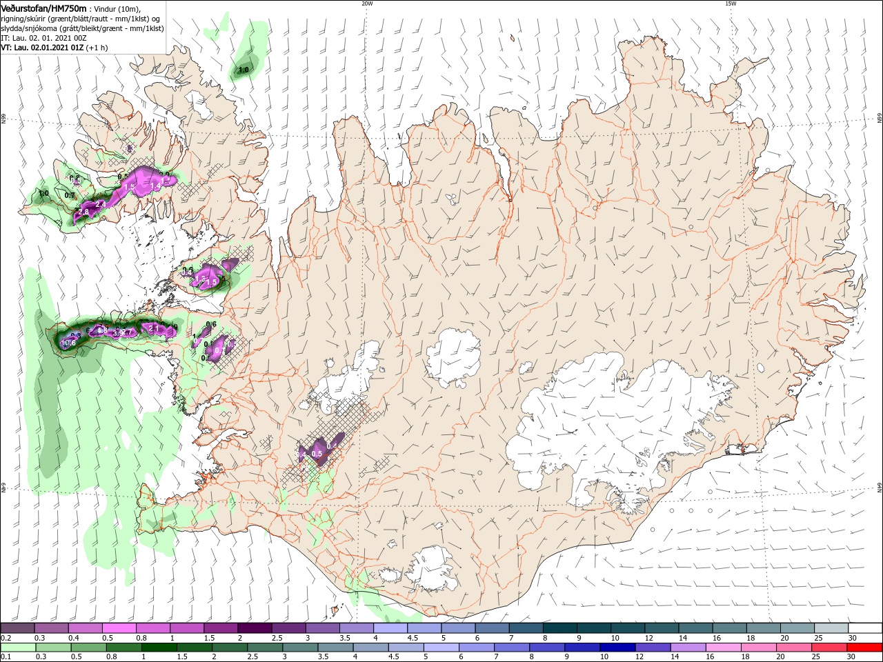Click the darkest green bottom-row swatch 1–1.5
Image resolution: width=883 pixels, height=662 pixels.
pyautogui.click(x=159, y=648)
